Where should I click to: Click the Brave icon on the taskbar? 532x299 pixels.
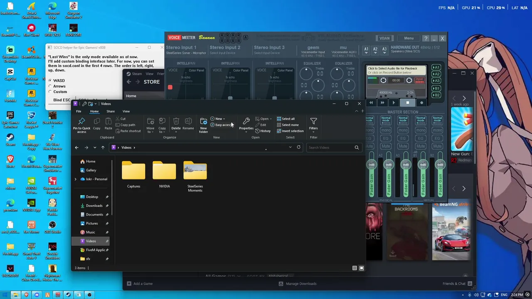(26, 295)
